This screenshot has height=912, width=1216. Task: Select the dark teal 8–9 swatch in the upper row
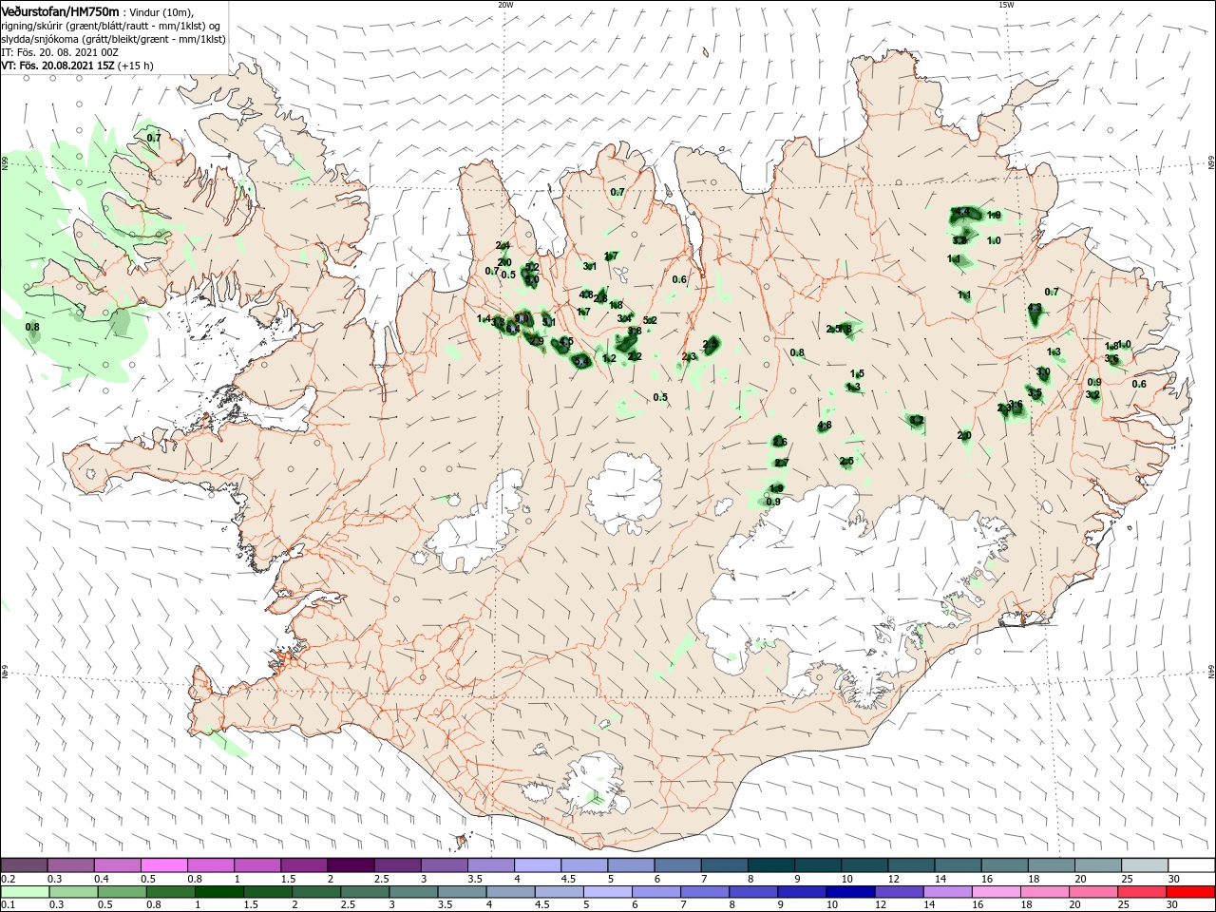770,865
